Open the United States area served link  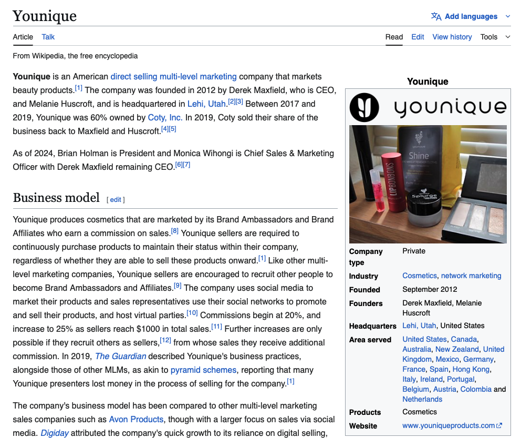424,339
